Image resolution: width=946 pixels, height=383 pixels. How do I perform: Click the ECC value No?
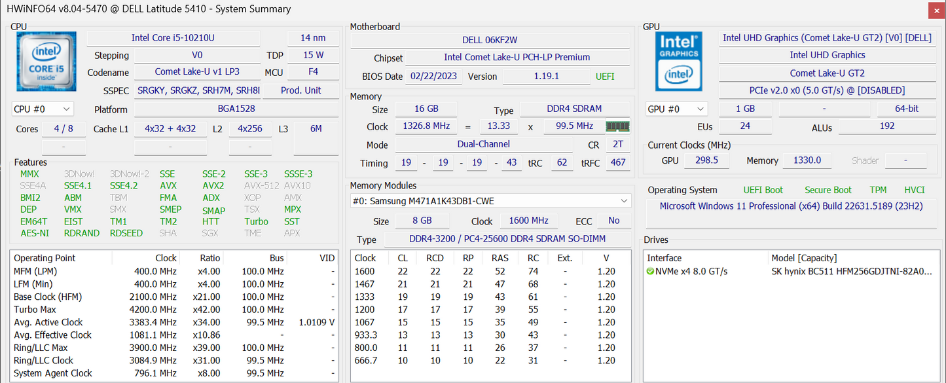614,221
